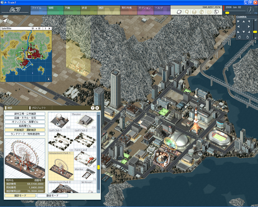Open the ヘルプ menu

pos(162,10)
